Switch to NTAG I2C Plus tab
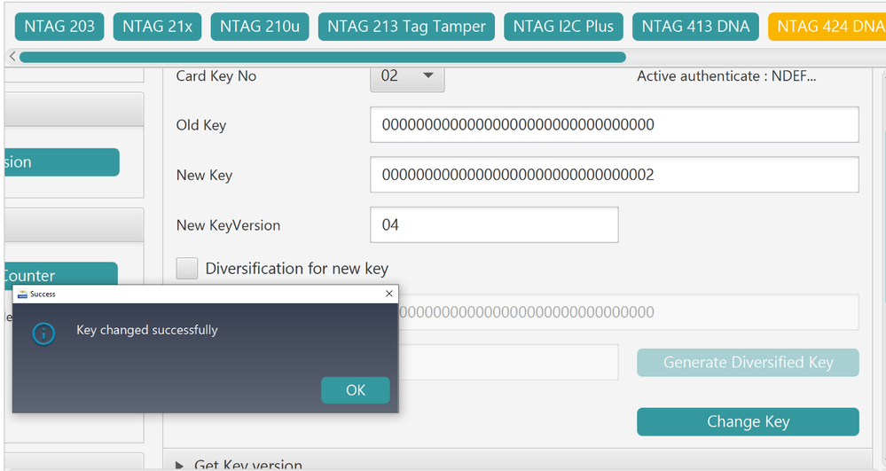Screen dimensions: 886x471 pyautogui.click(x=563, y=27)
